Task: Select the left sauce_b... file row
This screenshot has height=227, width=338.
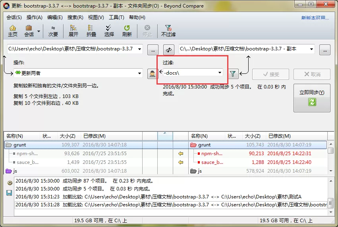Action: click(x=73, y=162)
